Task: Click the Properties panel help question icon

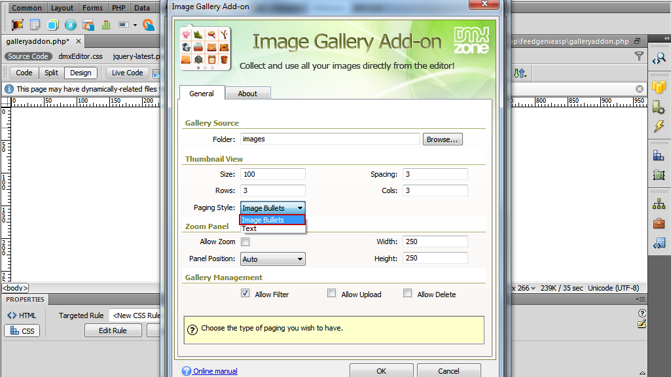Action: click(x=642, y=314)
